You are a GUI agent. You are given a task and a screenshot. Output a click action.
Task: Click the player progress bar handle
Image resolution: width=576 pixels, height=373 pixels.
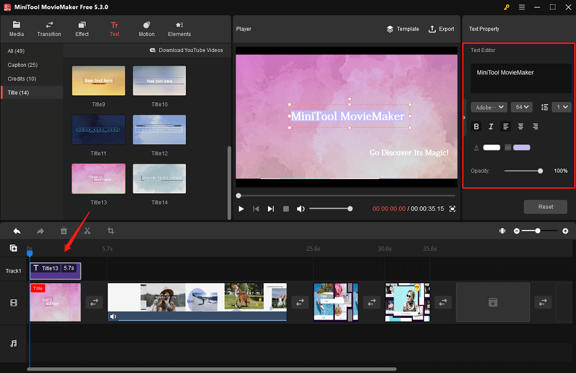239,196
